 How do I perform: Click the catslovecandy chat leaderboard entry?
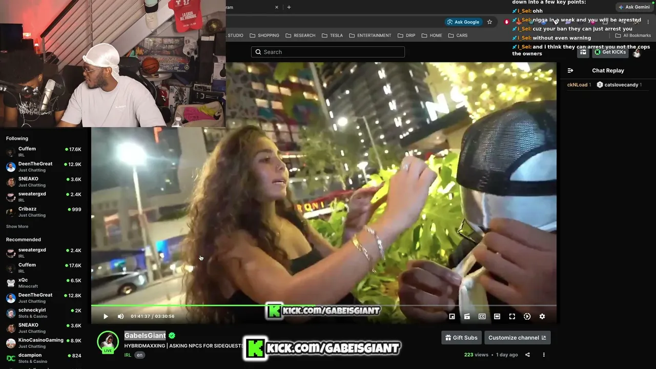[x=619, y=85]
